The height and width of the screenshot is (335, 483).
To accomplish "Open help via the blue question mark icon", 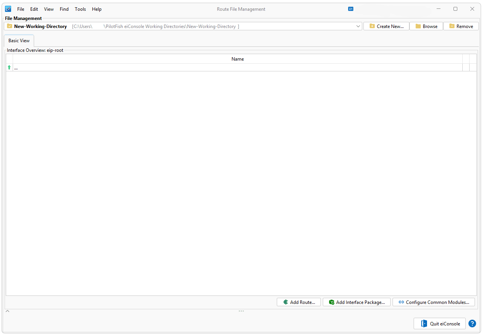I will click(472, 323).
